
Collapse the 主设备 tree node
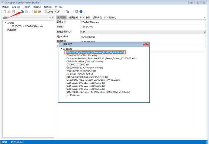pyautogui.click(x=5, y=23)
